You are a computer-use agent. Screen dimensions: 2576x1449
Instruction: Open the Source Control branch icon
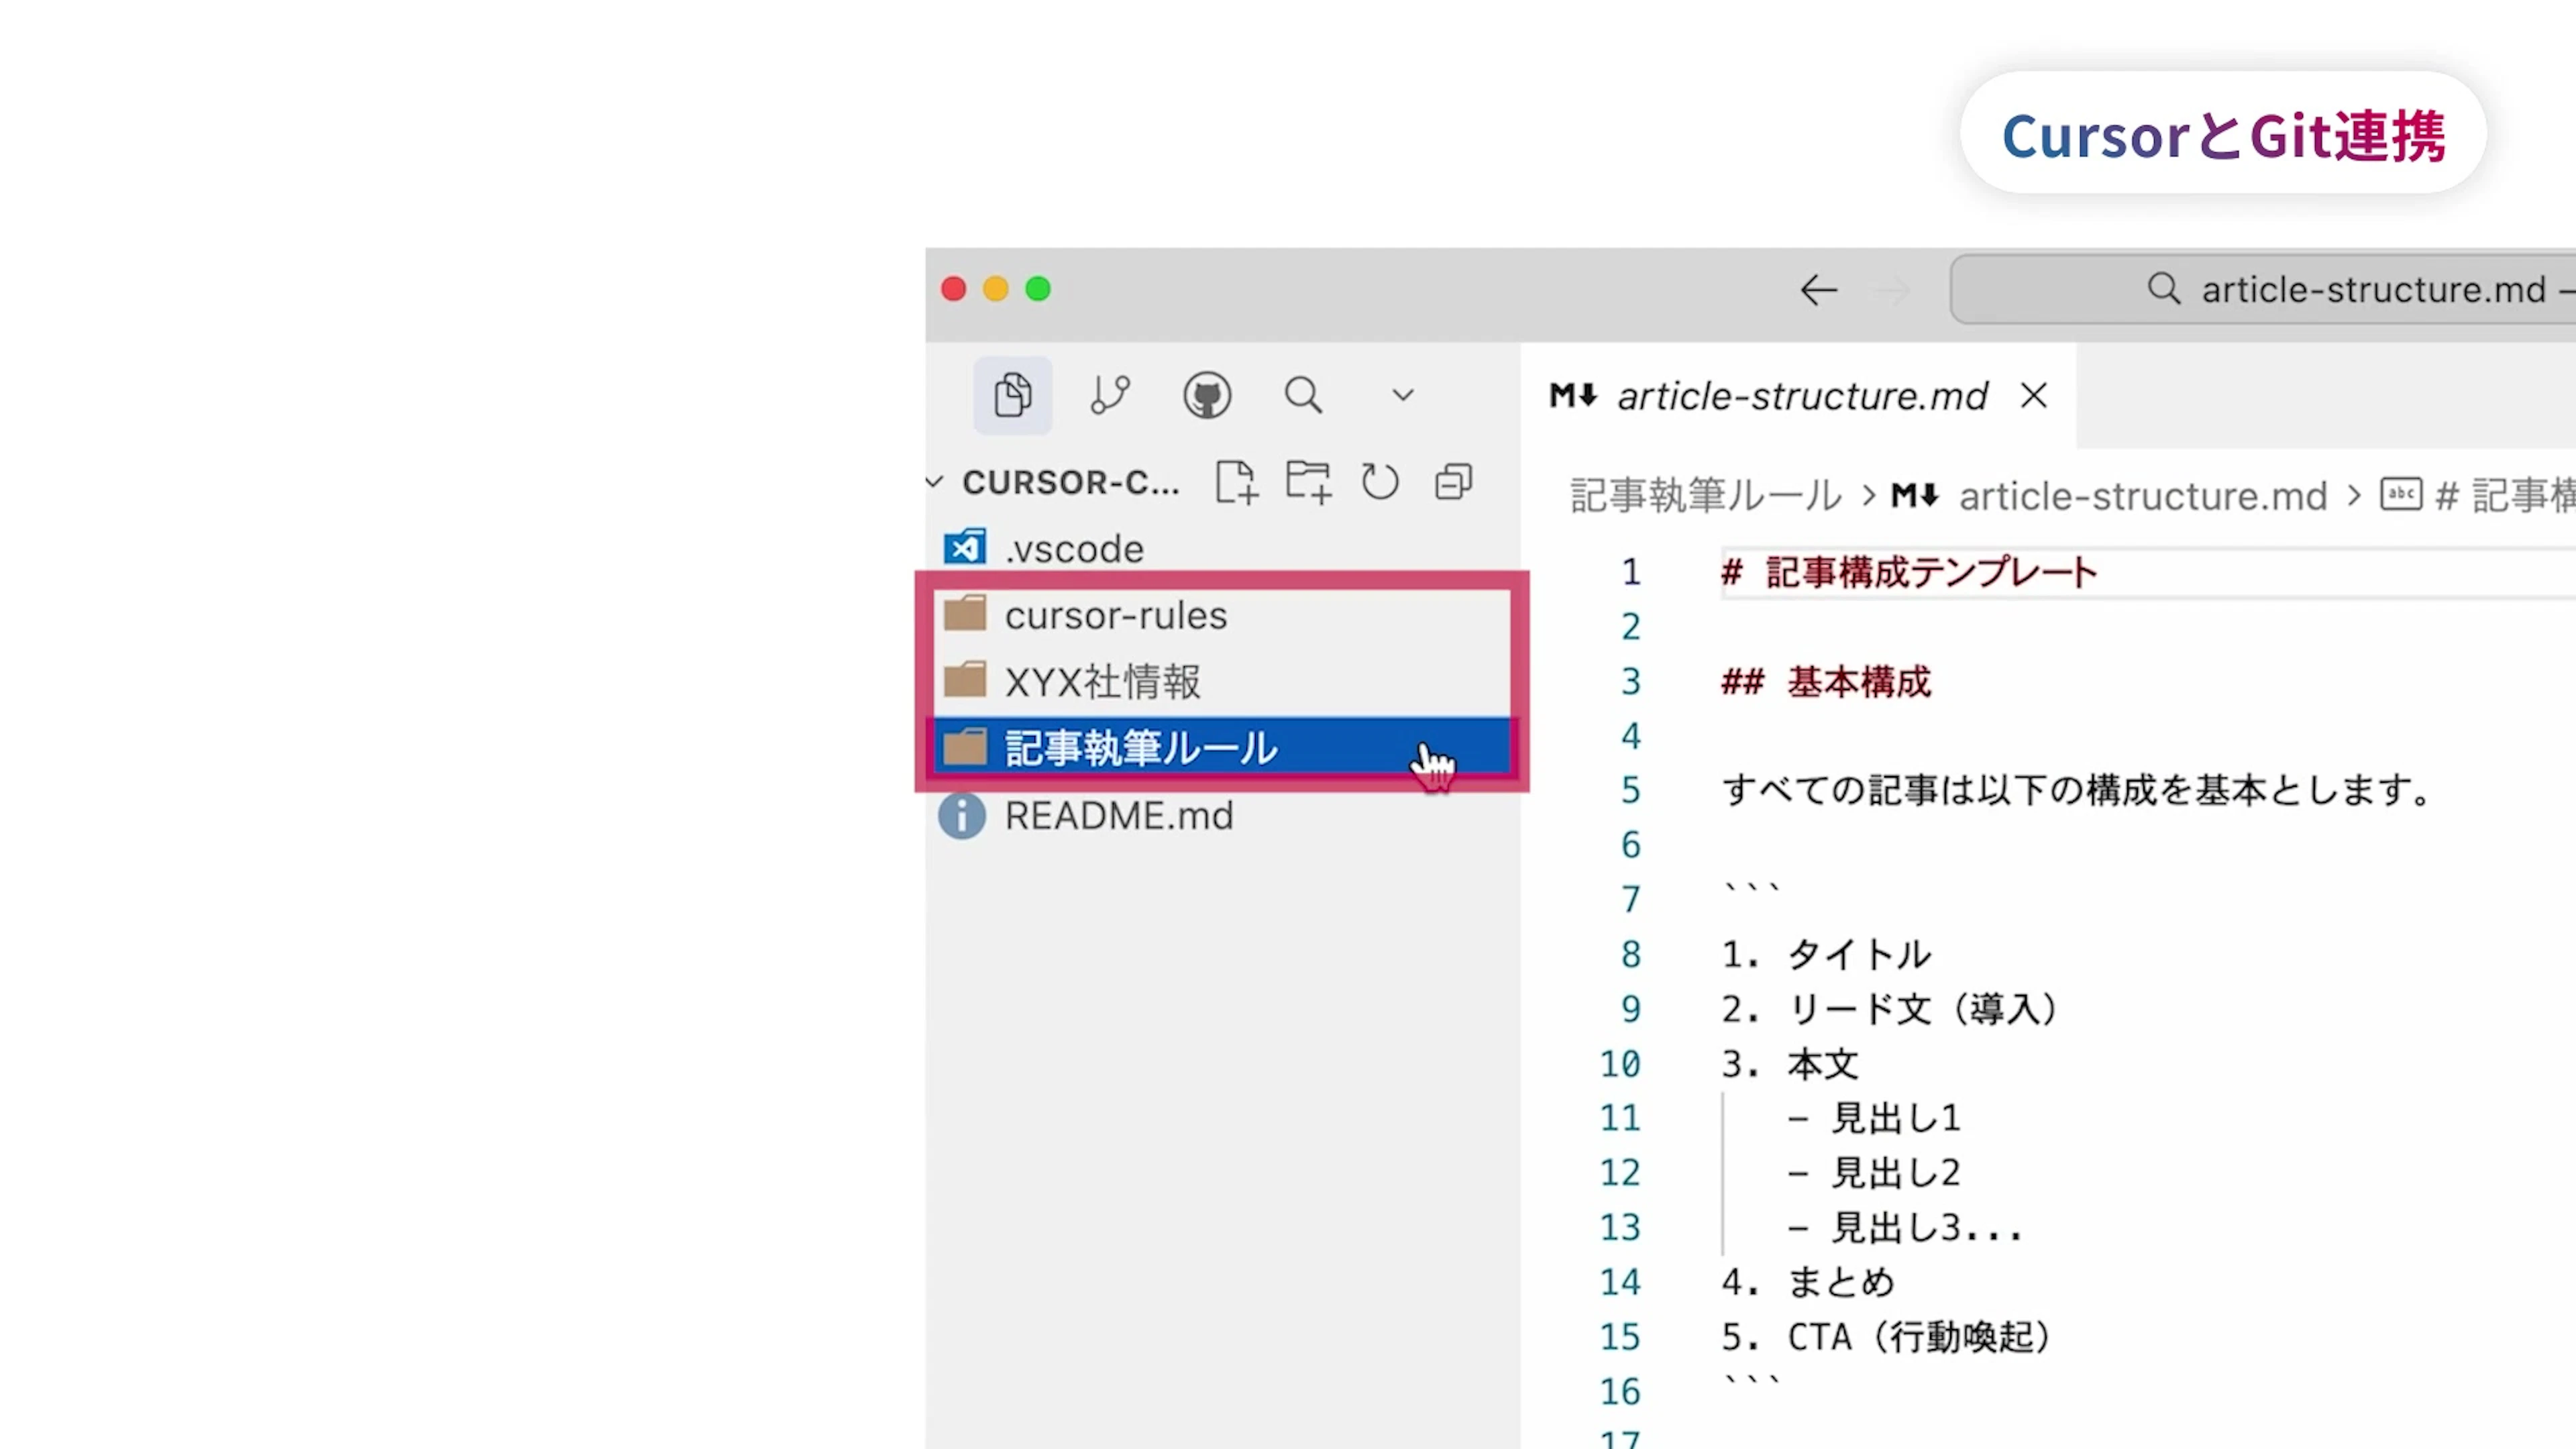(x=1110, y=395)
